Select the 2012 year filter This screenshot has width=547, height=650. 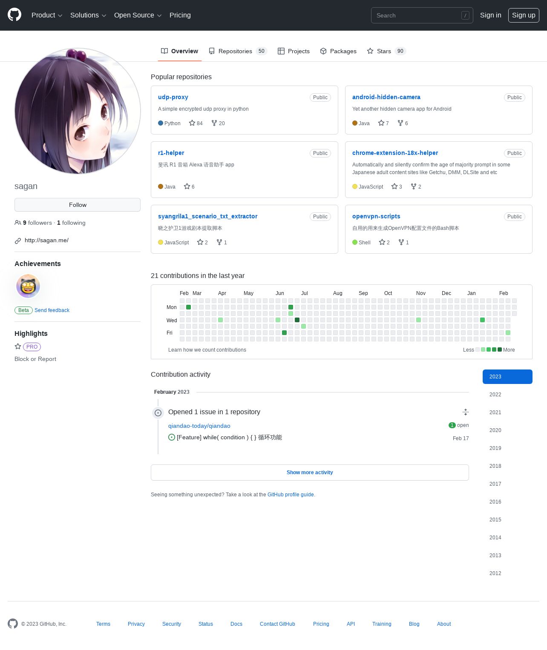click(507, 573)
